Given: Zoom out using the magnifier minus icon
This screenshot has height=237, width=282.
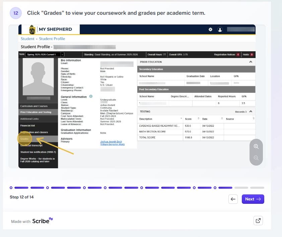Looking at the screenshot, I should click(256, 158).
